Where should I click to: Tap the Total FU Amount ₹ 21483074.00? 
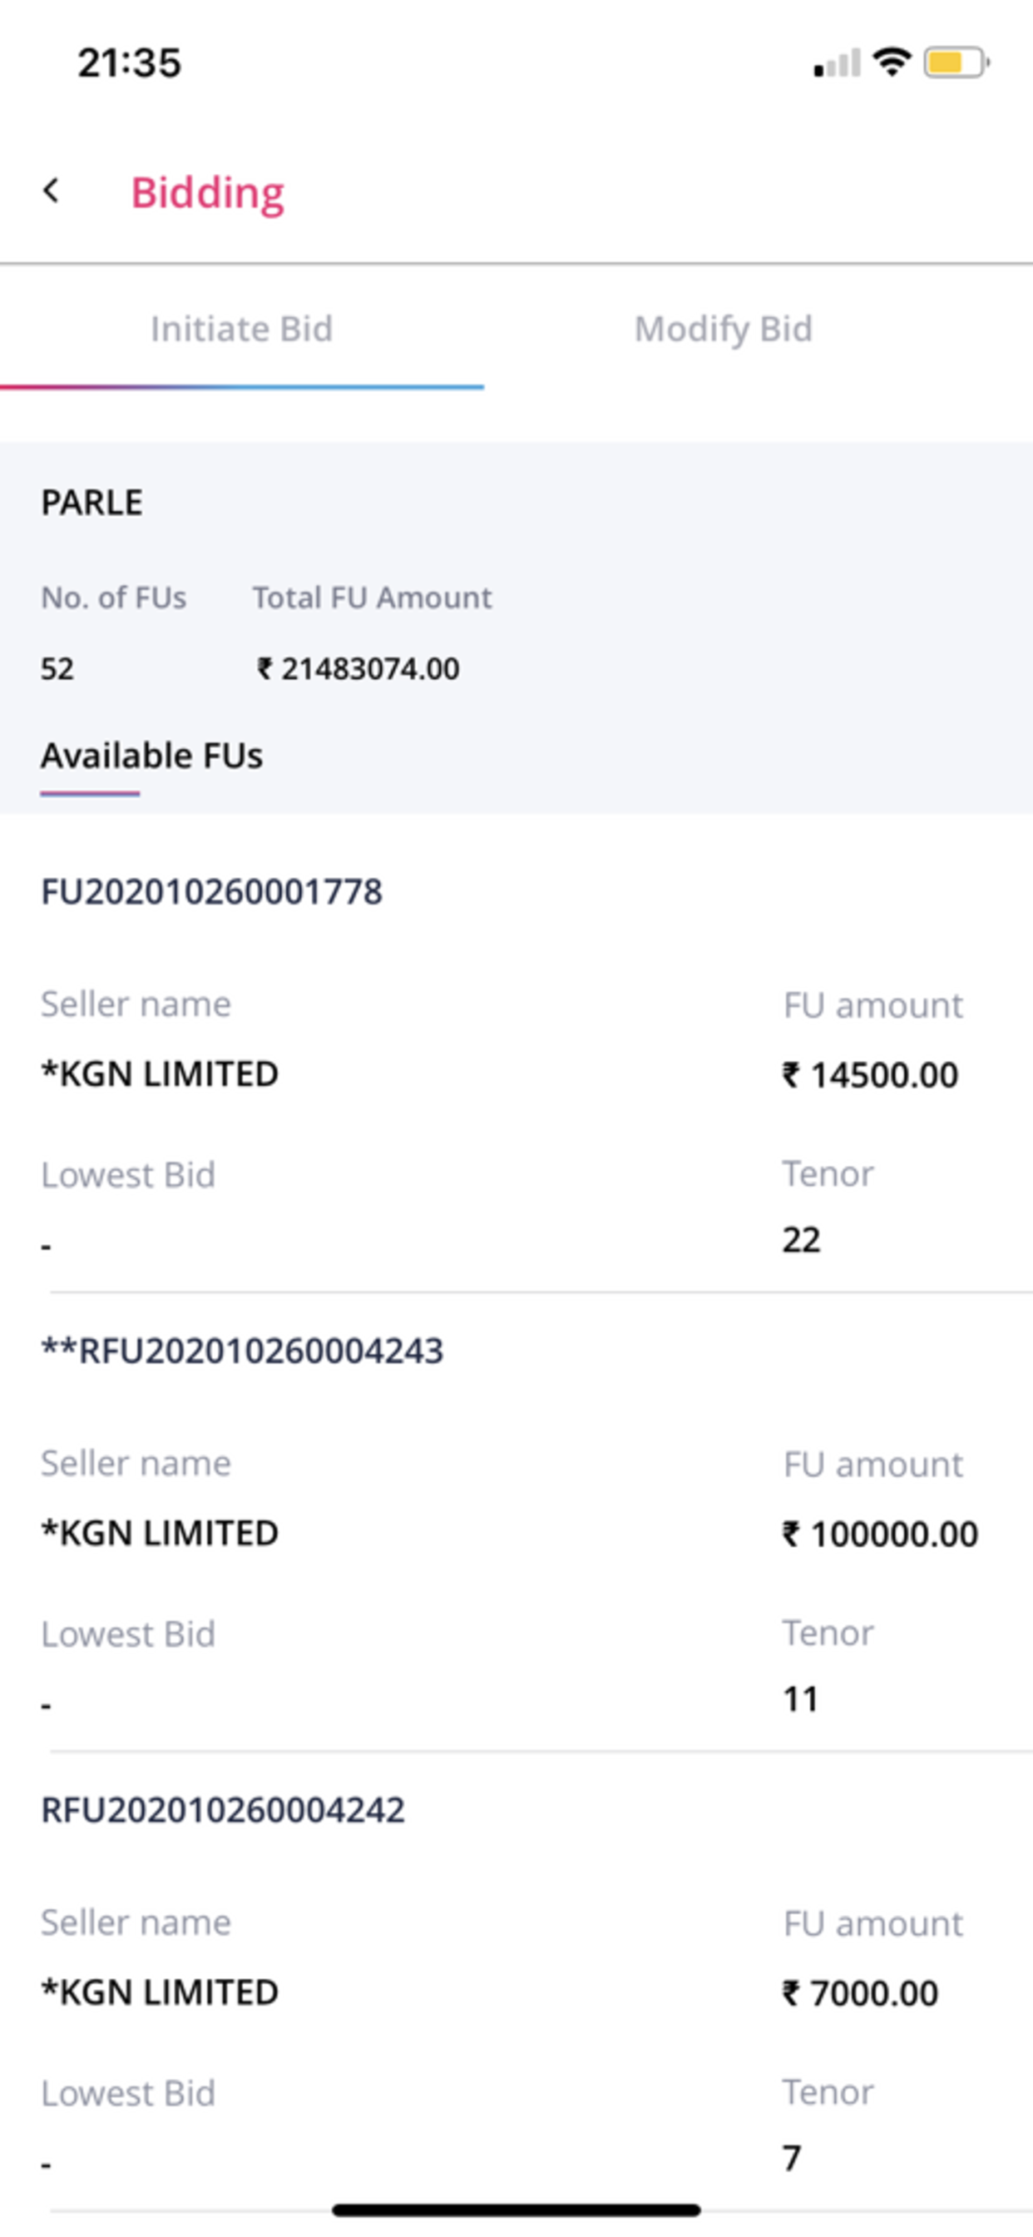(x=358, y=668)
